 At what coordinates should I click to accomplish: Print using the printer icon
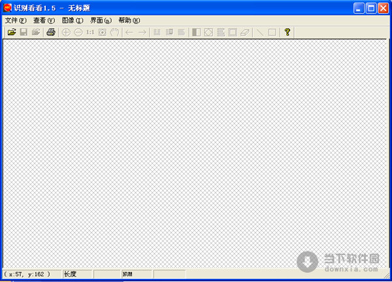tap(51, 32)
